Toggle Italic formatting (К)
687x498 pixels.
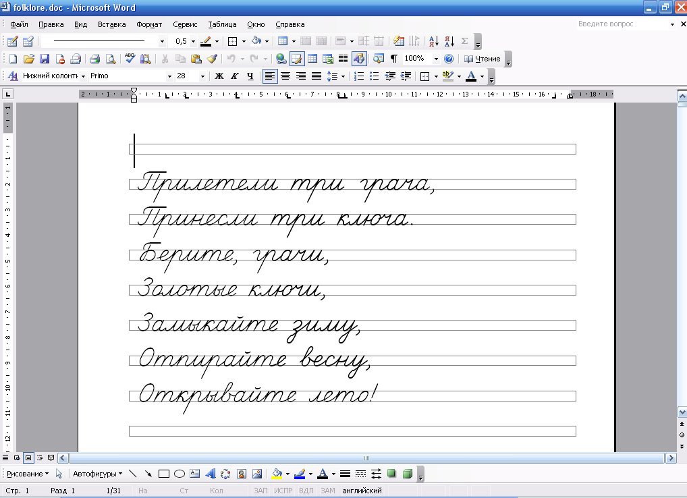coord(234,76)
